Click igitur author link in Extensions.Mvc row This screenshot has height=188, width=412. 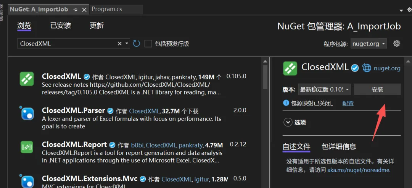click(201, 180)
